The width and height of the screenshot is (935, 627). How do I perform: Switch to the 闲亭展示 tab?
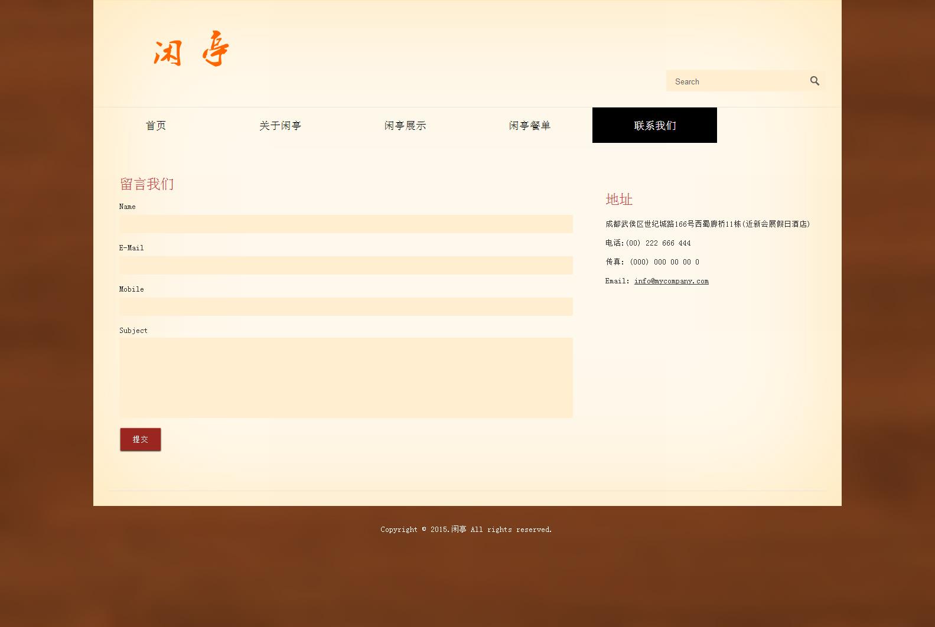click(x=405, y=125)
